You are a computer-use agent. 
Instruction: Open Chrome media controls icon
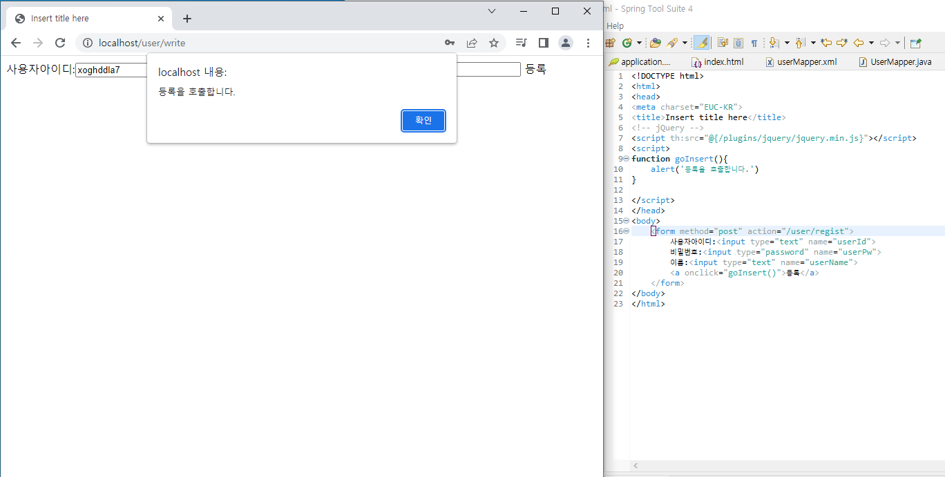522,43
